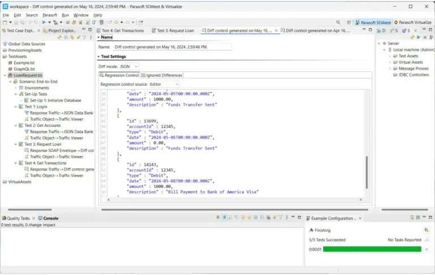The width and height of the screenshot is (435, 275).
Task: Close the Diff control May 16 editor tab
Action: [x=276, y=31]
